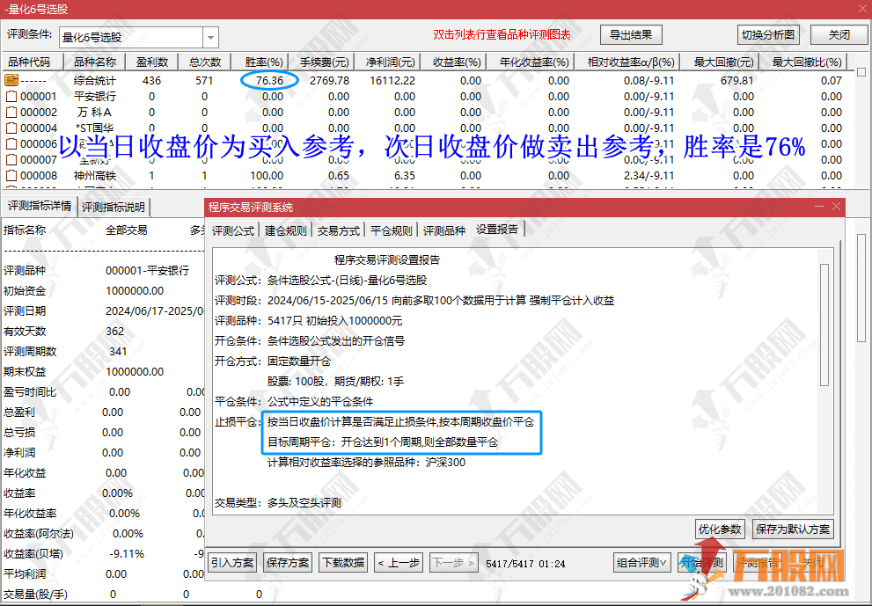Viewport: 872px width, 606px height.
Task: Select the 平安银行 row name
Action: coord(95,96)
